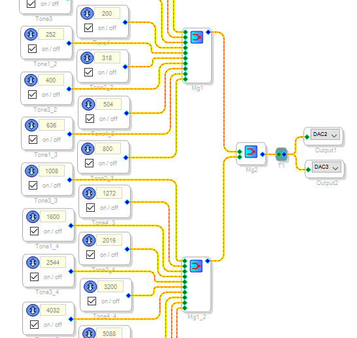Viewport: 357px width, 338px height.
Task: Click the stepper icon beside the 504 value
Action: pyautogui.click(x=88, y=104)
